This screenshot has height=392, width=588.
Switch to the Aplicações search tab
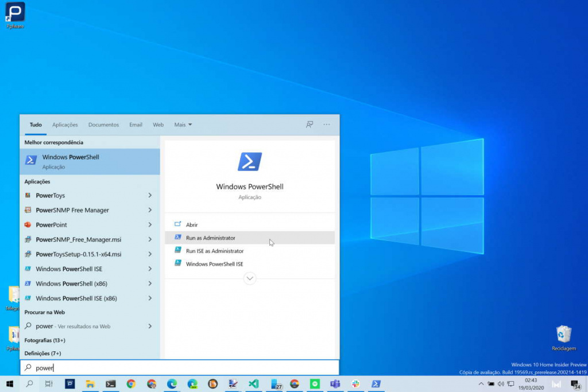pyautogui.click(x=65, y=124)
